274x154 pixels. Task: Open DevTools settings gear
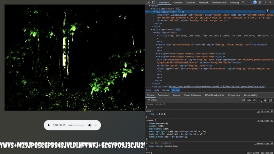pos(260,2)
